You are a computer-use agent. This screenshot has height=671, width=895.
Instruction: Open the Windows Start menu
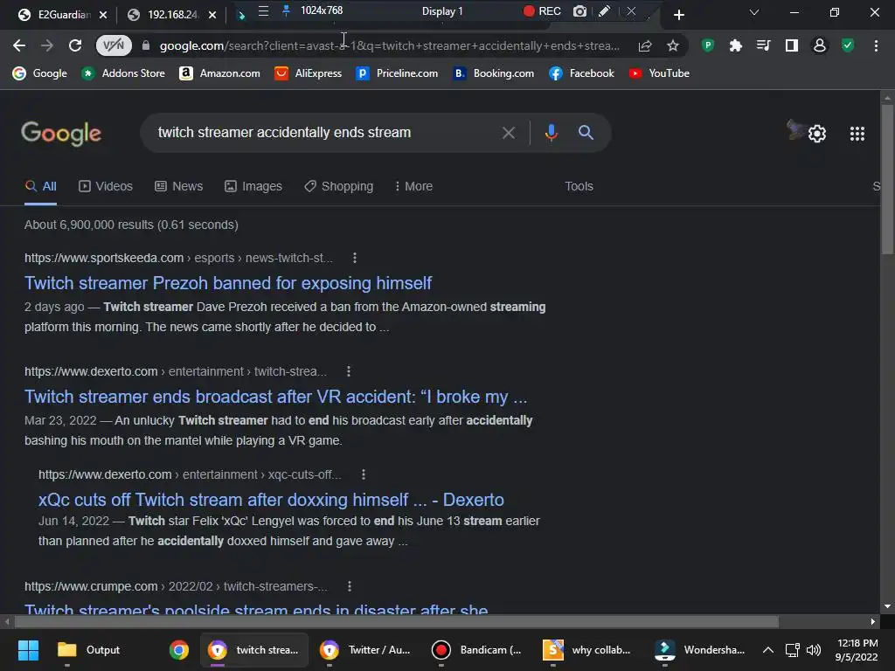click(x=28, y=650)
